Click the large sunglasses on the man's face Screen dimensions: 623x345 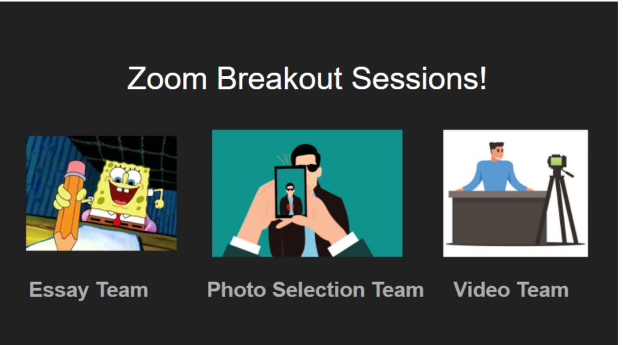[x=311, y=168]
